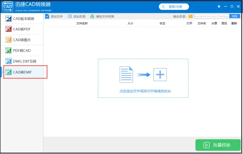This screenshot has height=154, width=243.
Task: Click the 打开 column header
Action: pos(189,23)
